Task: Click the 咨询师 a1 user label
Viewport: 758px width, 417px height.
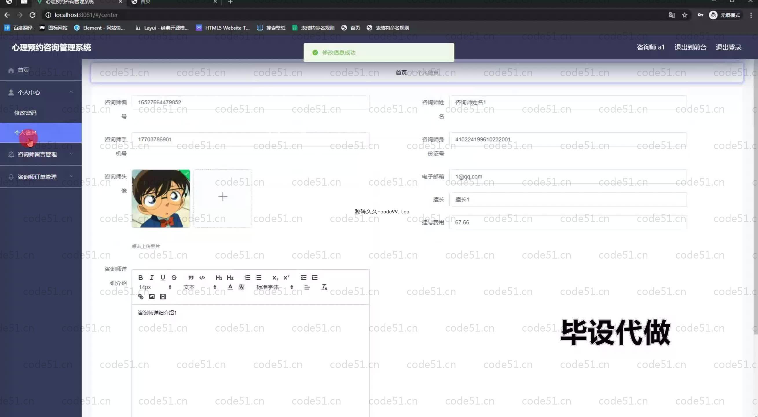Action: (650, 47)
